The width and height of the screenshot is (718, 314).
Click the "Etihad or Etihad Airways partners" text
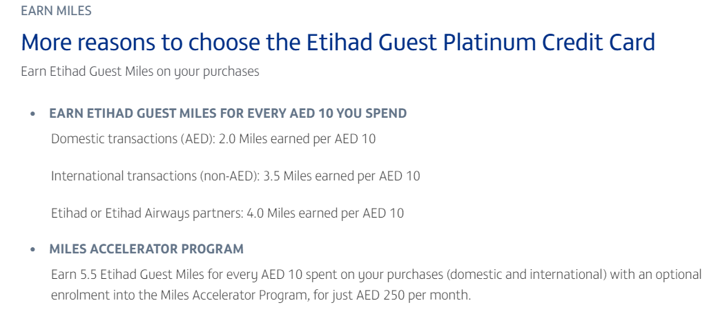147,213
